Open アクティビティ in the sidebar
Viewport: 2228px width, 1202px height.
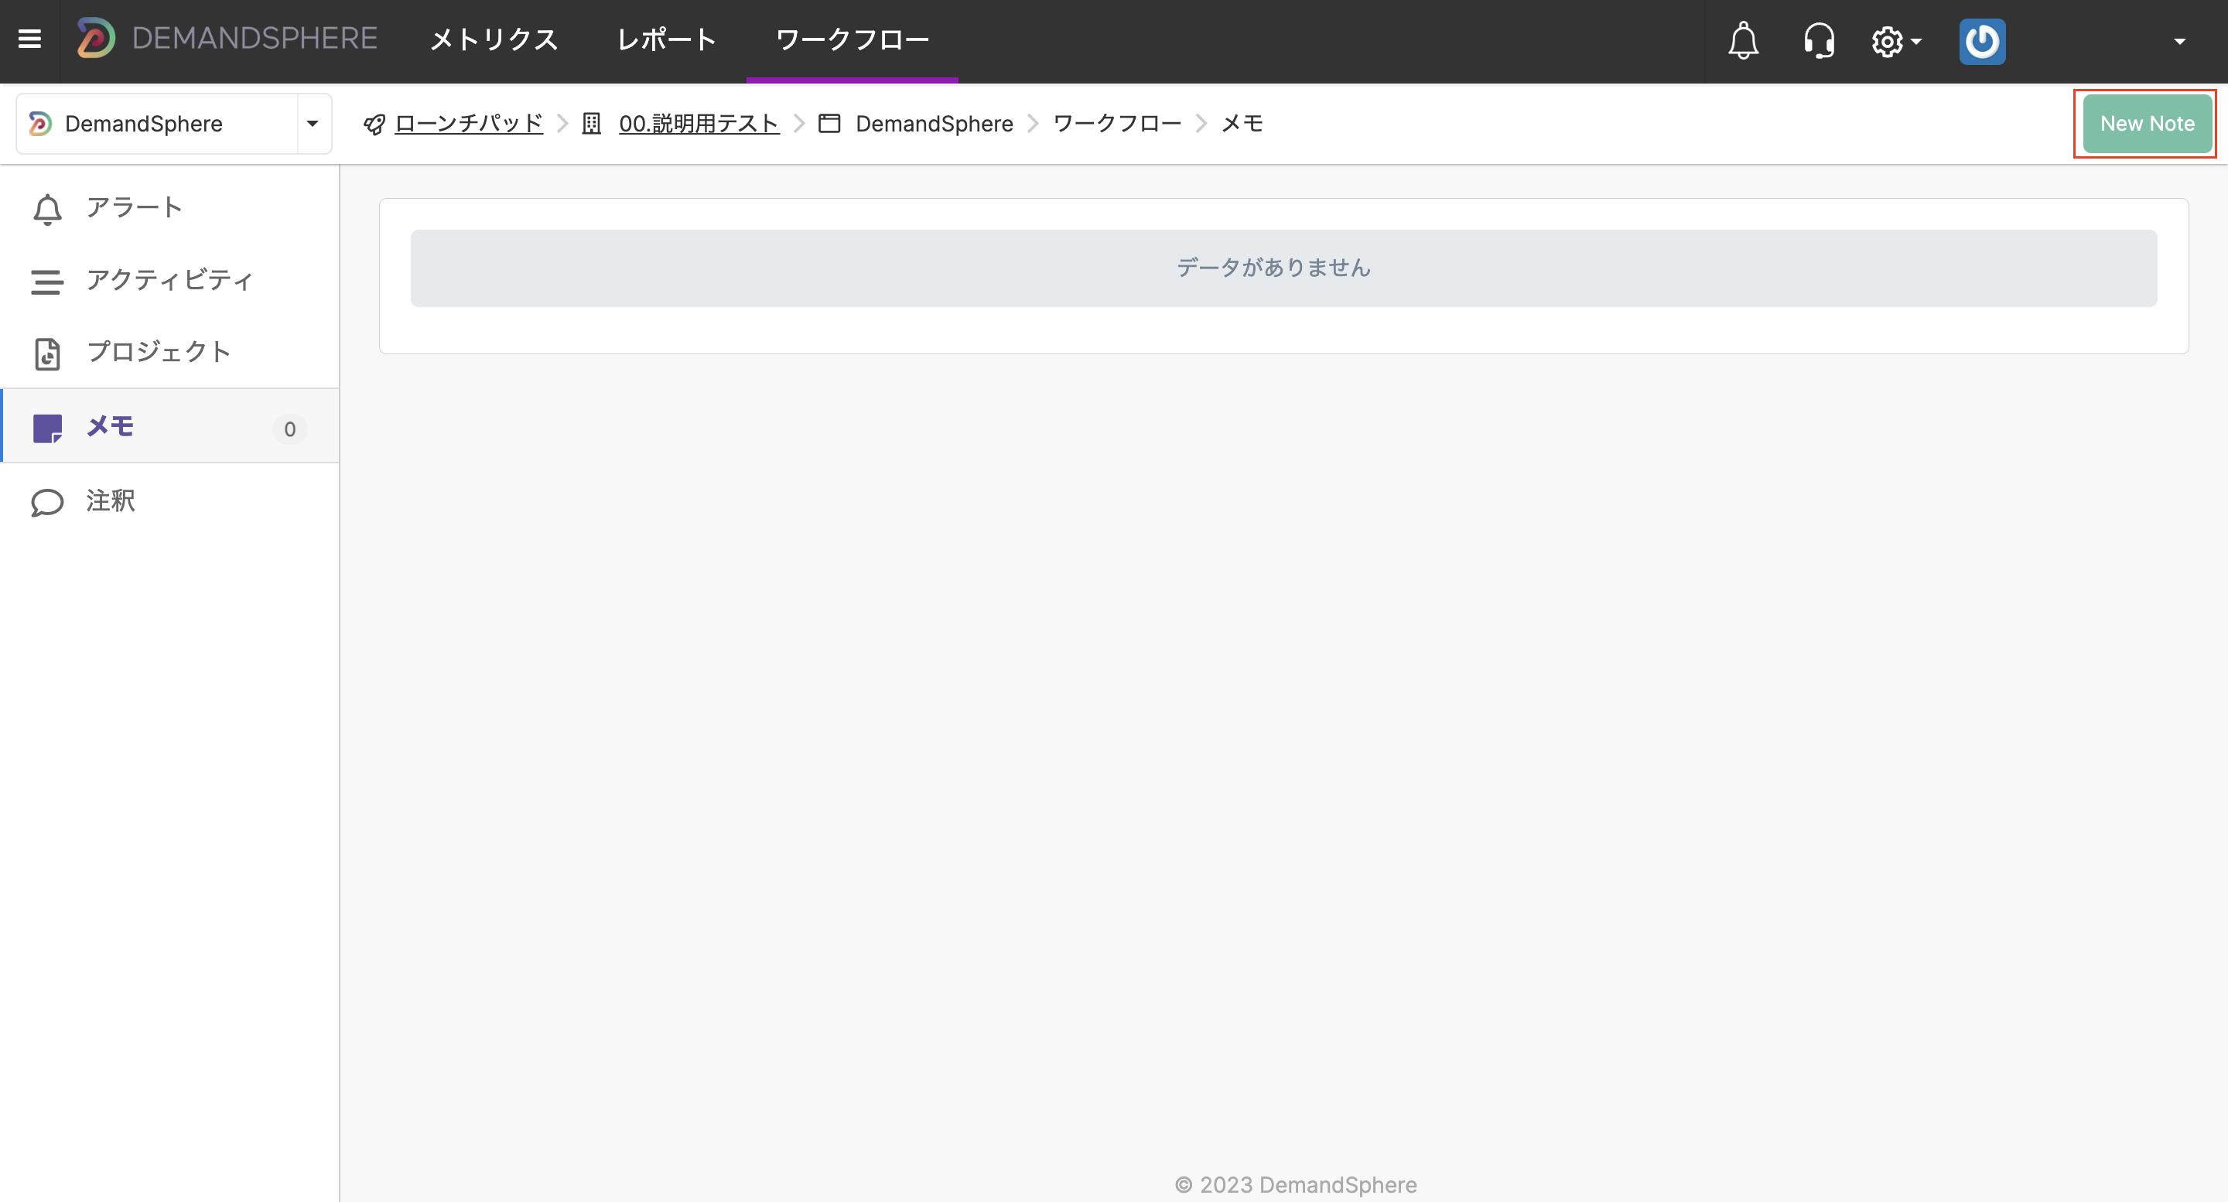(170, 280)
